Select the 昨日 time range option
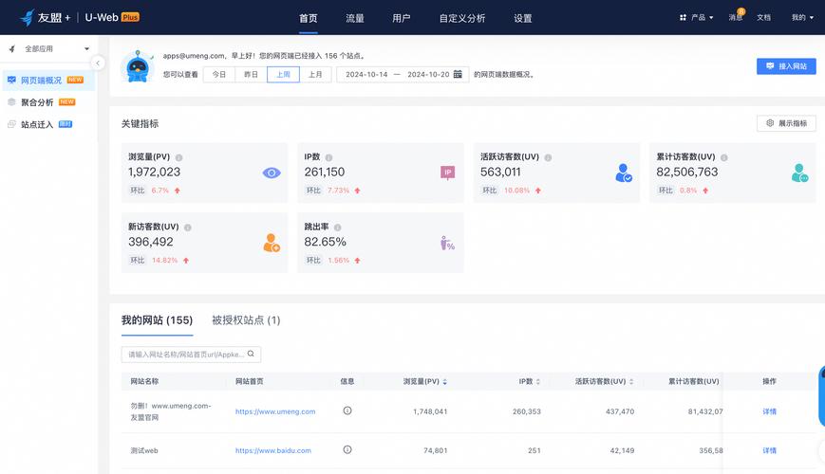Image resolution: width=825 pixels, height=474 pixels. pyautogui.click(x=251, y=74)
